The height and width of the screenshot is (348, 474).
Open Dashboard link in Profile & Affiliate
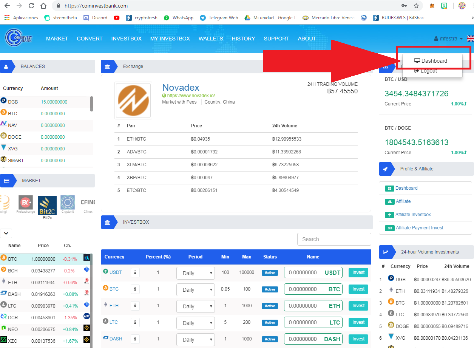coord(406,188)
